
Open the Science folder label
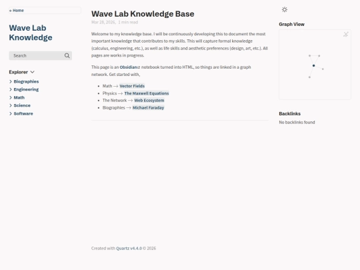22,105
